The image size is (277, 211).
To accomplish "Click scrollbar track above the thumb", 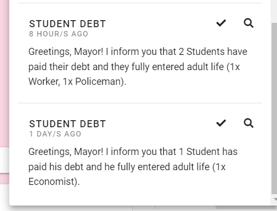I will [x=274, y=11].
